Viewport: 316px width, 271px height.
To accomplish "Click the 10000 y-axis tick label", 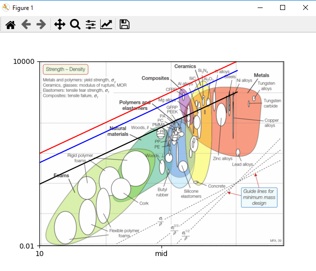I will point(24,61).
